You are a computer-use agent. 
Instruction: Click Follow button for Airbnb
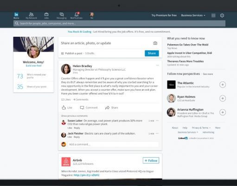pos(151,160)
